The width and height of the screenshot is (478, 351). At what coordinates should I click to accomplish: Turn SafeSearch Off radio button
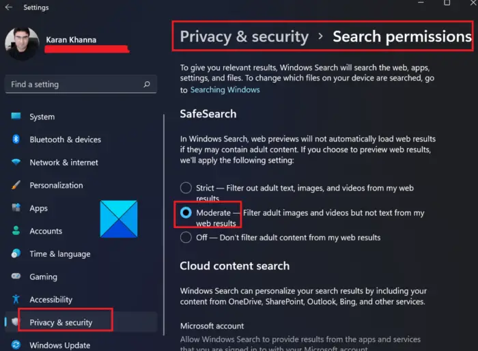pos(186,237)
